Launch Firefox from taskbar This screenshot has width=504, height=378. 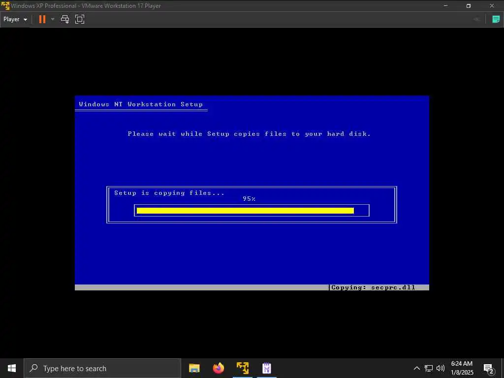coord(218,368)
